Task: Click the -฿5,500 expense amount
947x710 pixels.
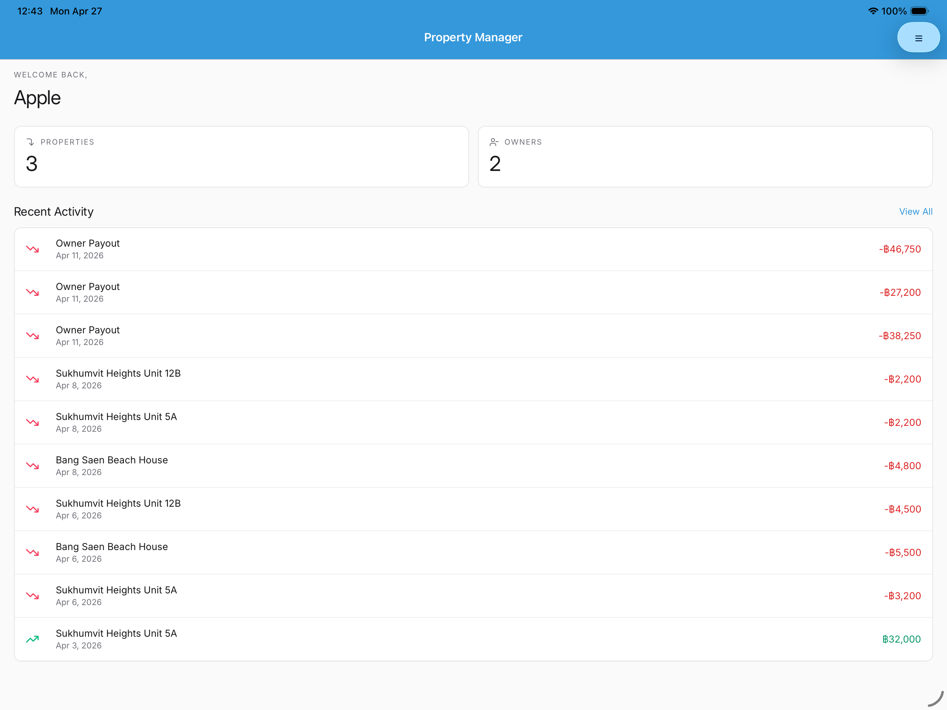Action: 903,552
